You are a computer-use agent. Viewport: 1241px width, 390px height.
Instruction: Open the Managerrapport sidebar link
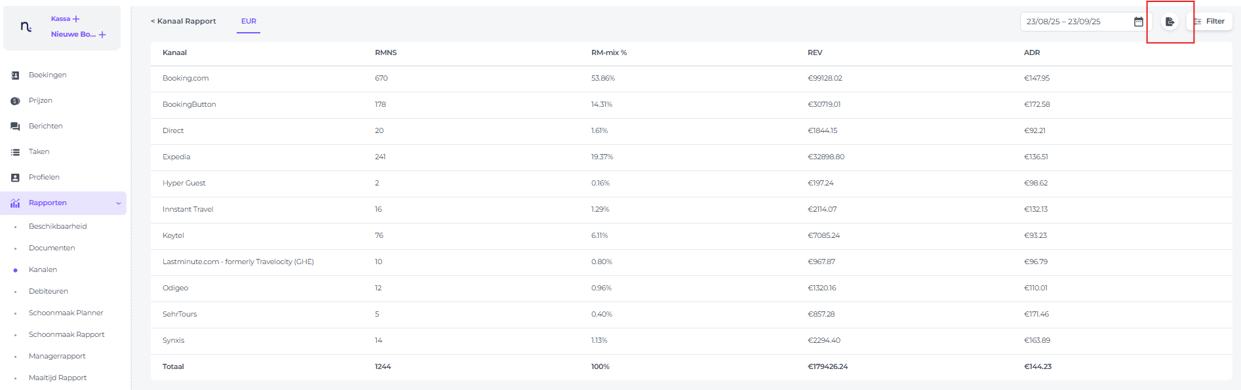click(57, 356)
